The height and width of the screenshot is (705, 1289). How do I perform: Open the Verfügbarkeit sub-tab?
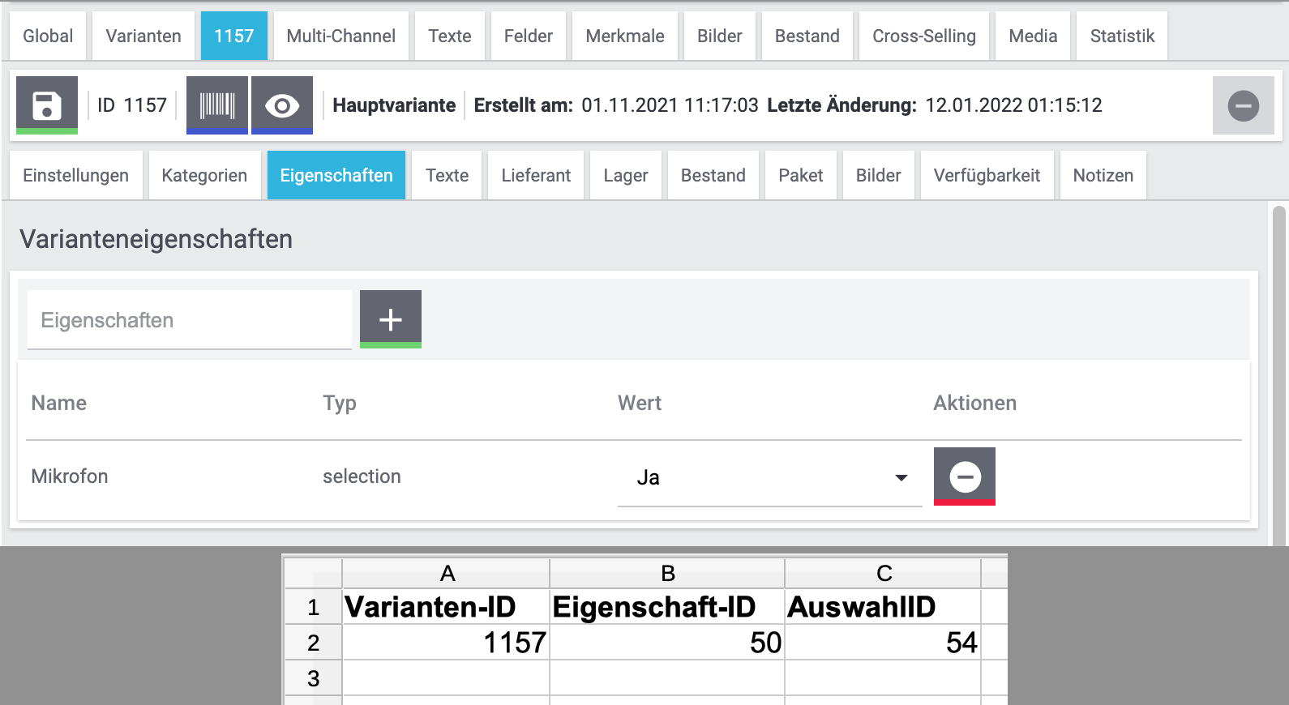(x=987, y=176)
